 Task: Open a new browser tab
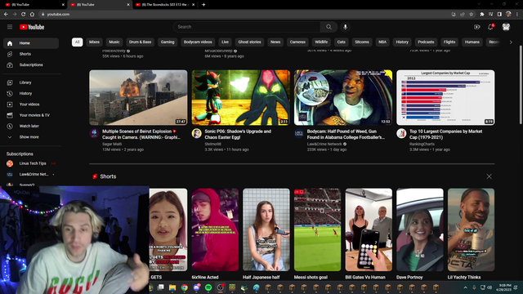click(x=203, y=5)
